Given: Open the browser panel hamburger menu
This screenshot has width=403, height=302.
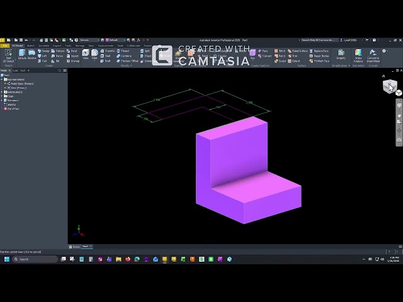Looking at the screenshot, I should coord(65,70).
